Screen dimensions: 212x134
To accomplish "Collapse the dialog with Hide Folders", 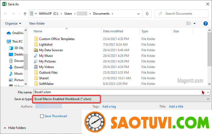I will click(x=15, y=128).
